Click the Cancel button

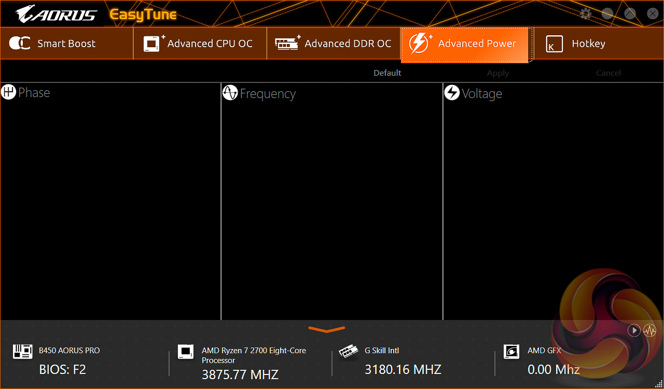click(608, 73)
